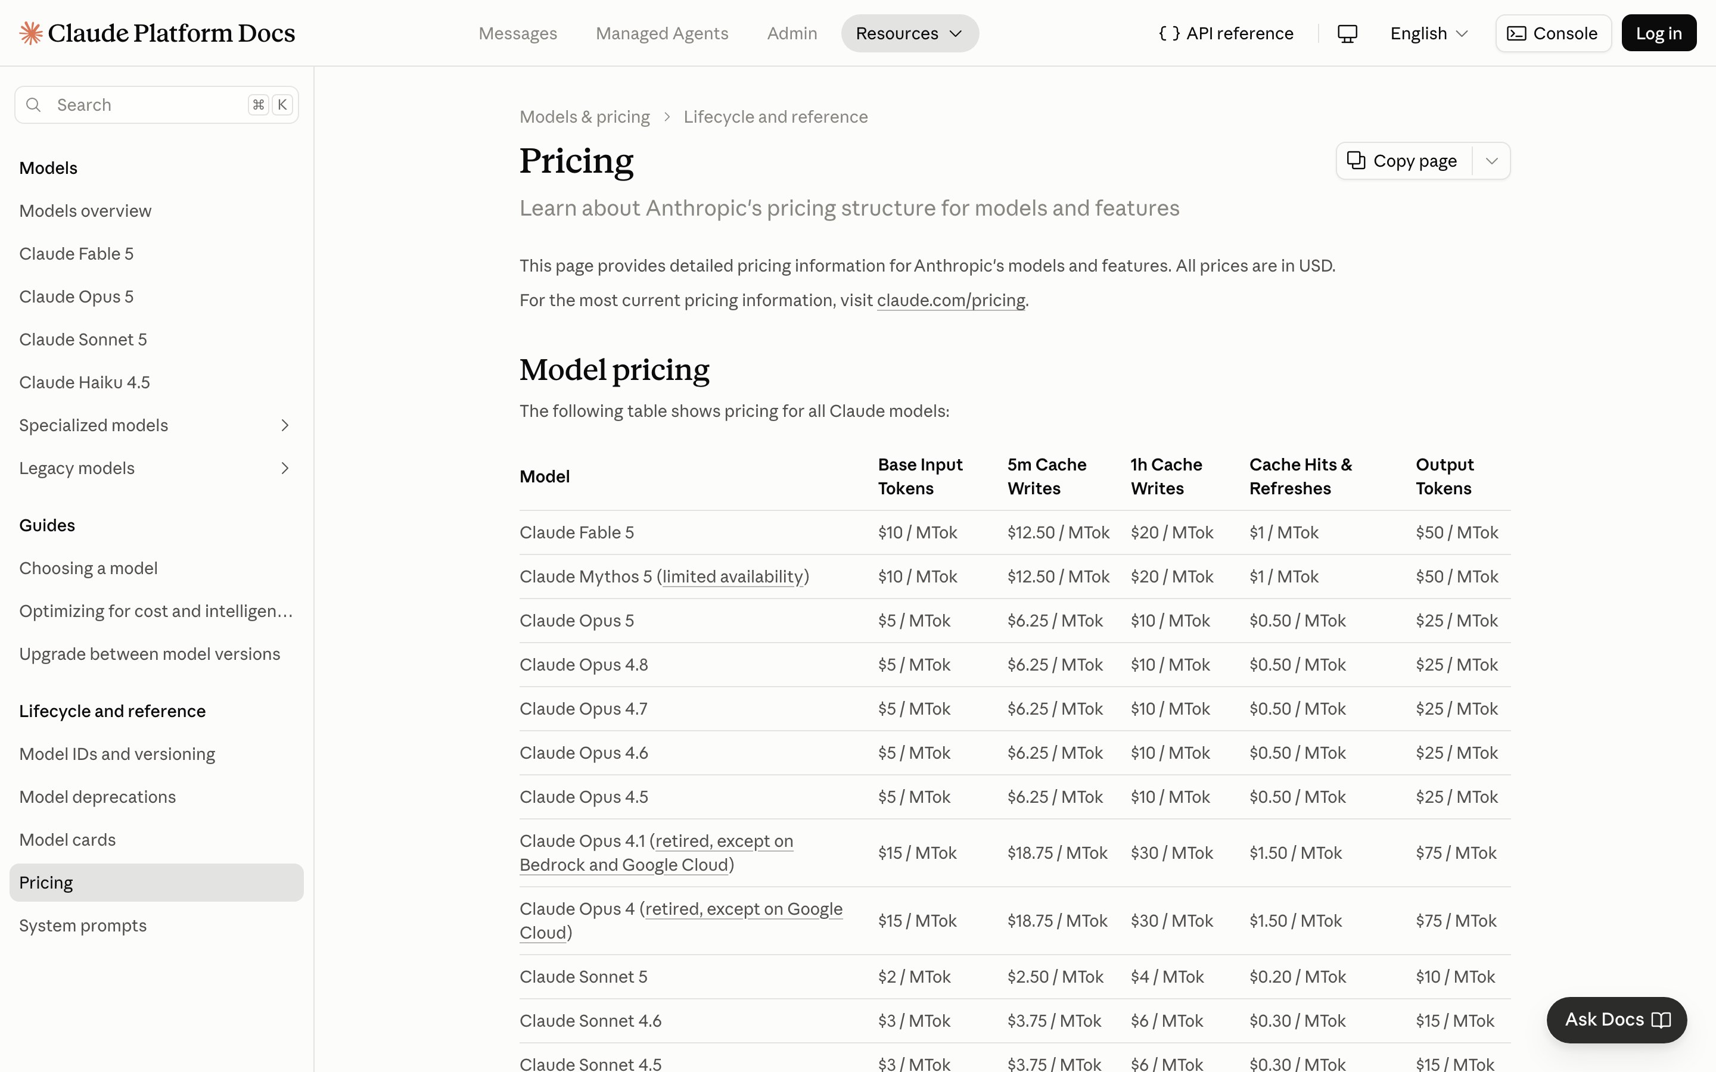Open the Ask Docs assistant

(x=1616, y=1020)
